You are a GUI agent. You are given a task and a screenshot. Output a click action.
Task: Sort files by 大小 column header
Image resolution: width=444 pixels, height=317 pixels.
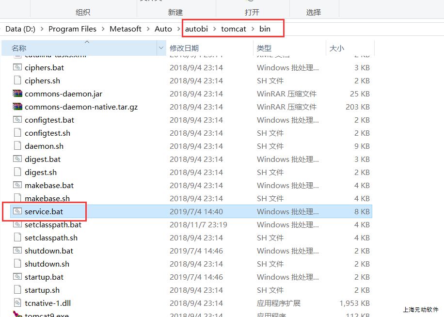tap(336, 48)
